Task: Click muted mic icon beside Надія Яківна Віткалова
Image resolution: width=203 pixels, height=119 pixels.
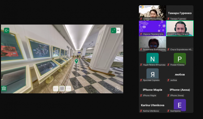Action: (x=141, y=65)
